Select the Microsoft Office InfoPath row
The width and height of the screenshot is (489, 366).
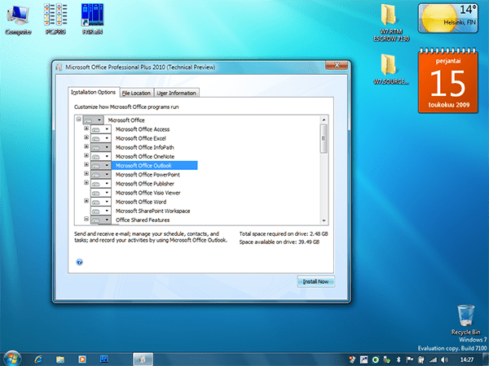[x=145, y=147]
